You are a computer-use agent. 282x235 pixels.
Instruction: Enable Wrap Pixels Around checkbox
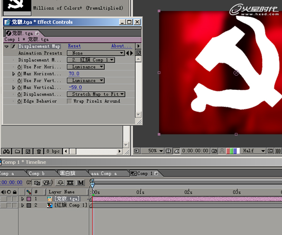click(69, 101)
